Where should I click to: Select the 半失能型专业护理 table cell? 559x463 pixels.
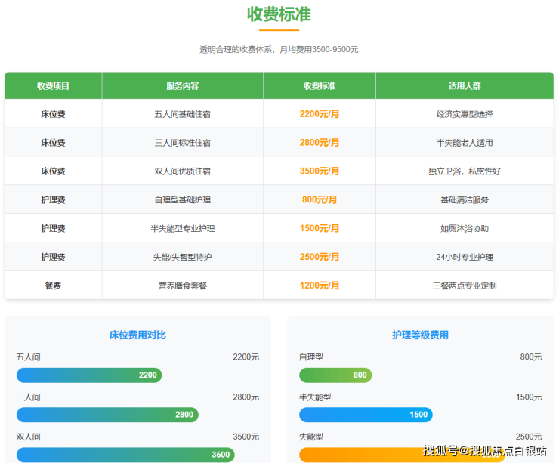tap(182, 229)
